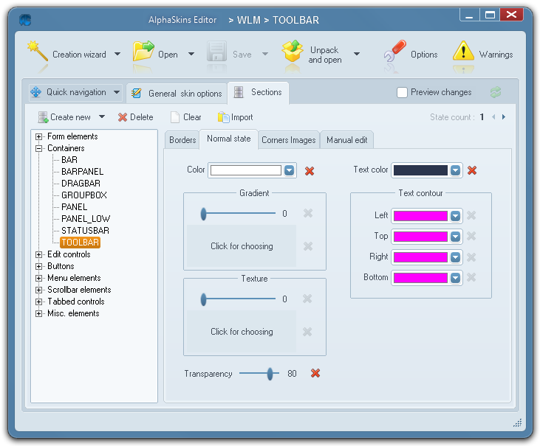Open the dropdown arrow next to Open
Image resolution: width=540 pixels, height=446 pixels.
point(191,55)
